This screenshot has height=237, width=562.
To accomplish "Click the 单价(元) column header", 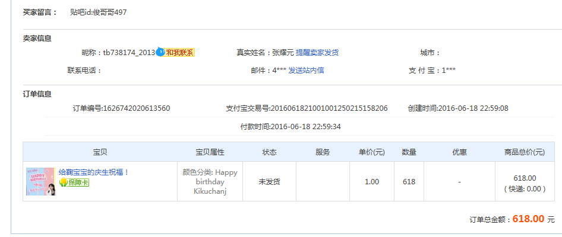I will pyautogui.click(x=371, y=152).
